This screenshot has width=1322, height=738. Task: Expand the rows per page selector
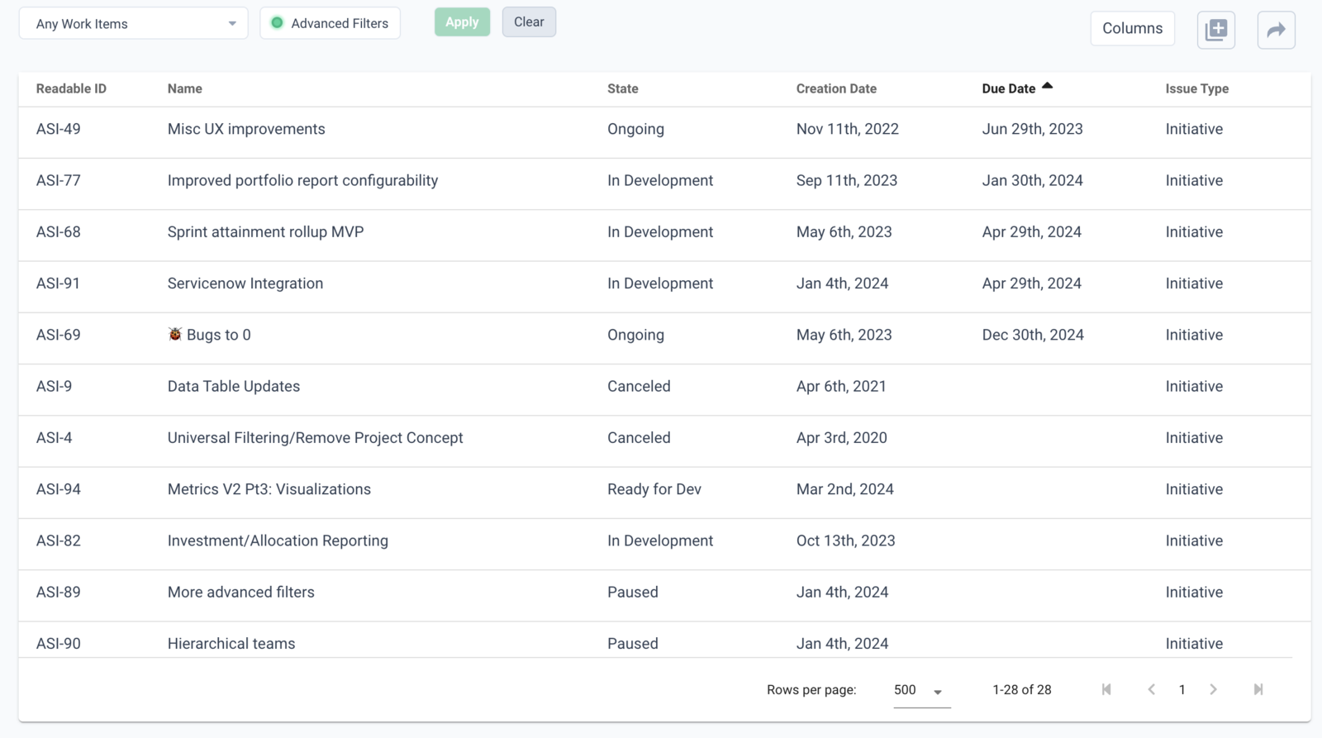coord(920,690)
